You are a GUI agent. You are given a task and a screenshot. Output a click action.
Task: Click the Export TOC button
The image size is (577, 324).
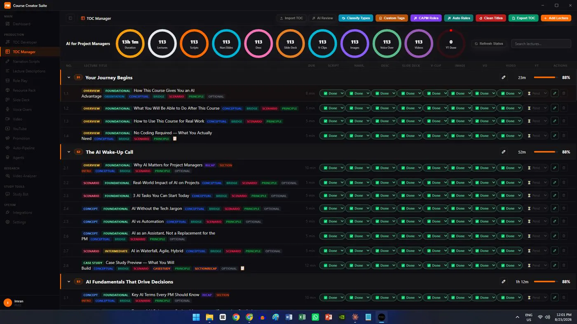(523, 18)
